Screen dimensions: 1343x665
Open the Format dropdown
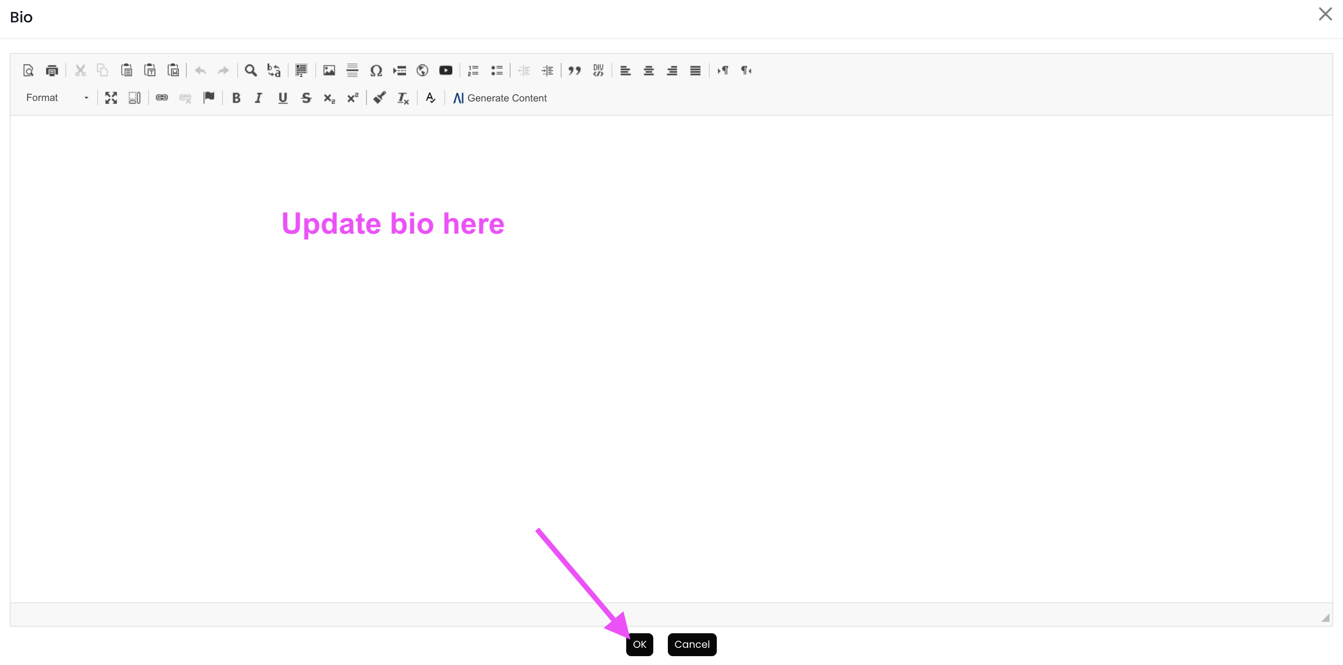56,98
